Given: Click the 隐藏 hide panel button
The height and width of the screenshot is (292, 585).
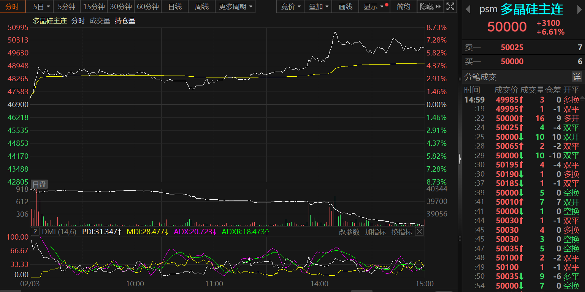Looking at the screenshot, I should point(430,6).
